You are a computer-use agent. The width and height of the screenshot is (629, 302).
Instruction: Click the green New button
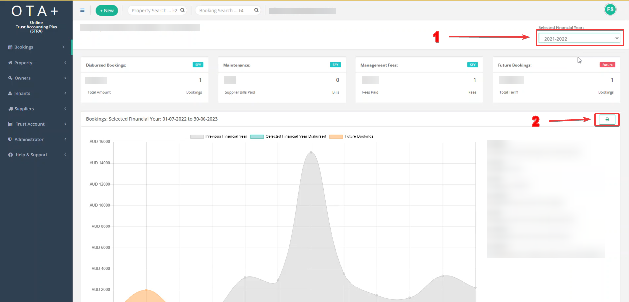pyautogui.click(x=107, y=11)
